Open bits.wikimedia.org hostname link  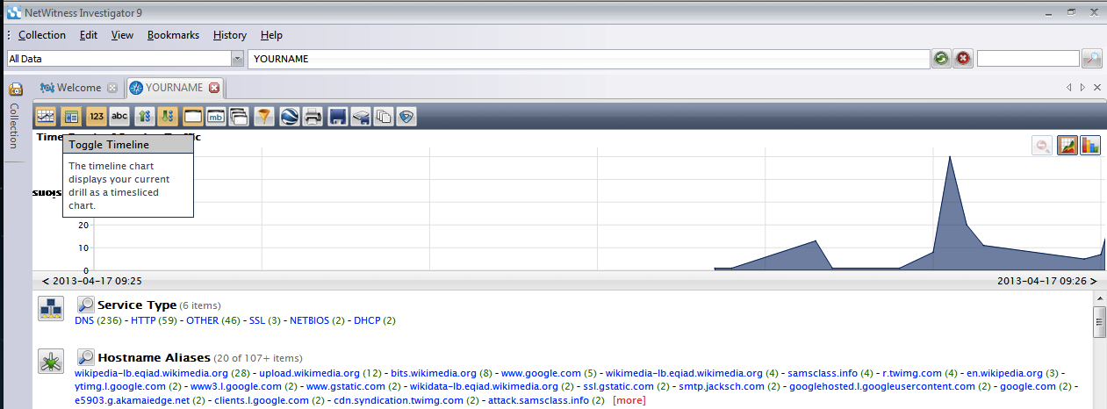(x=434, y=373)
